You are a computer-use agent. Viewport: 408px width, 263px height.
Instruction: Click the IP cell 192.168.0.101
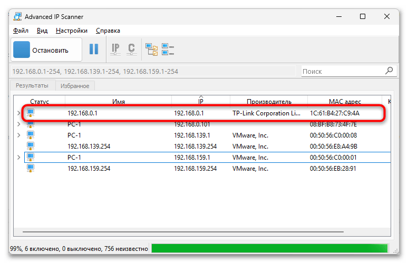point(192,124)
